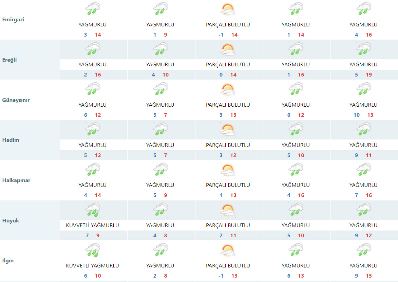398x282 pixels.
Task: Click Hadim's sun-and-cloud weather icon
Action: (228, 130)
